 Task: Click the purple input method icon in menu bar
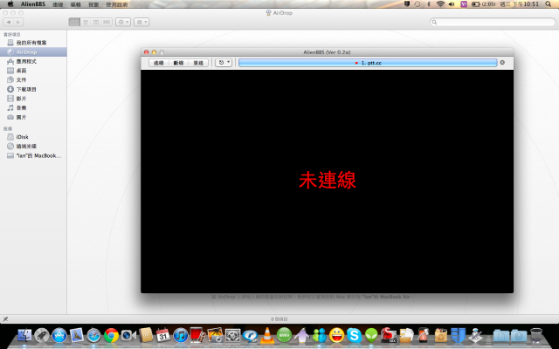pyautogui.click(x=464, y=4)
